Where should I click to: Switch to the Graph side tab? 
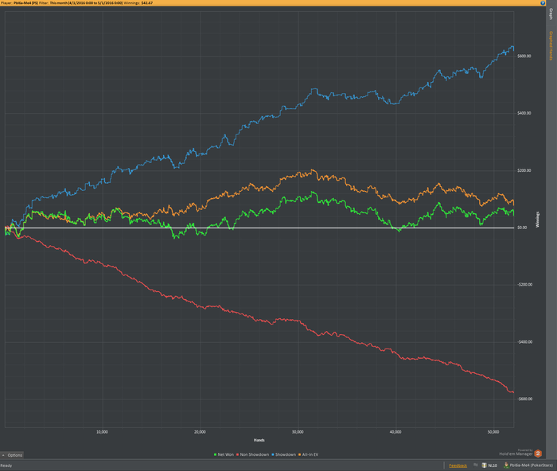[551, 14]
